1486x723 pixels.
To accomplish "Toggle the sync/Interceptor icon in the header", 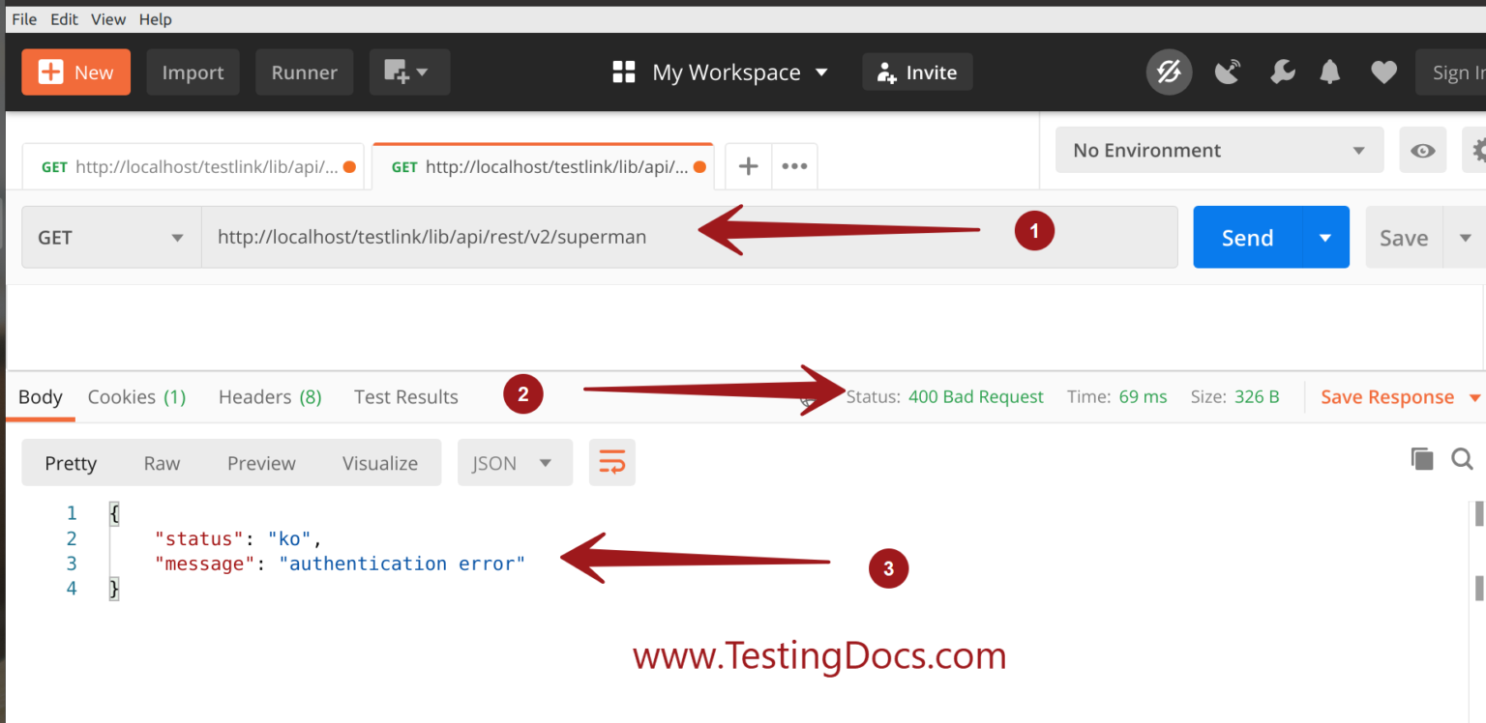I will click(x=1169, y=72).
